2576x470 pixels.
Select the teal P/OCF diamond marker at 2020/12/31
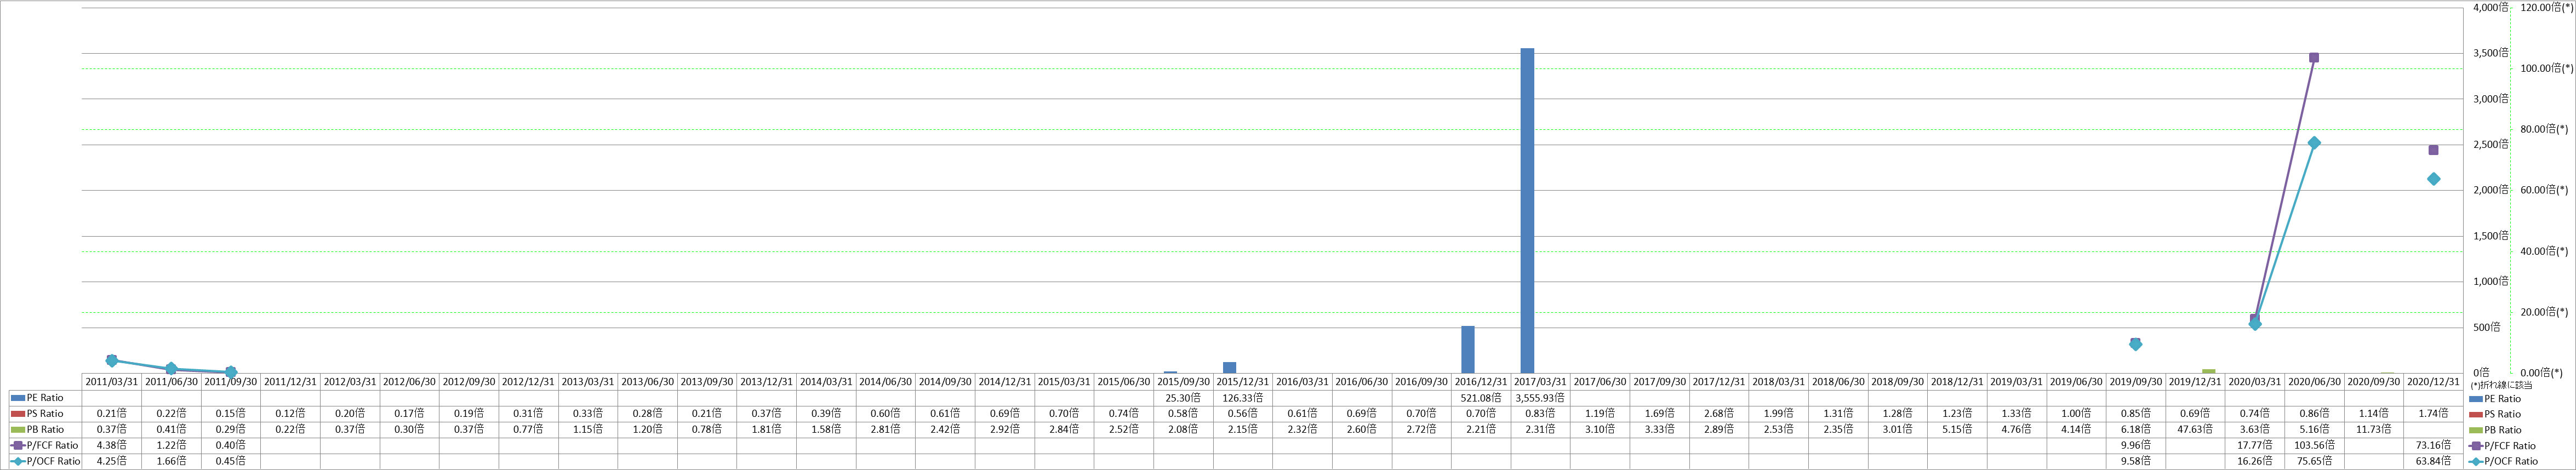(2434, 179)
